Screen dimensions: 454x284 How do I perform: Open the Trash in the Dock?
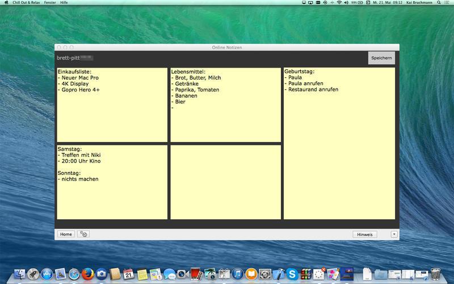tap(435, 274)
